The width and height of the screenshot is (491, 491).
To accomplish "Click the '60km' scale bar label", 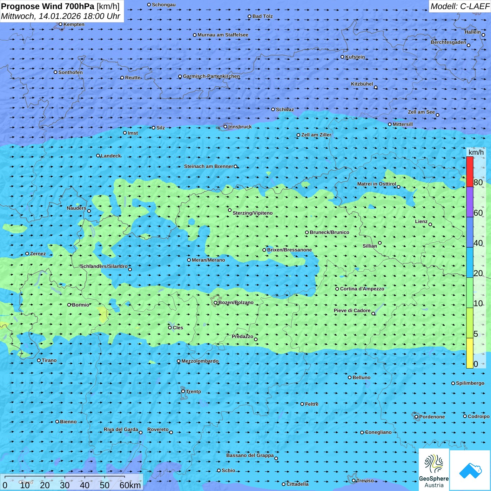I will coord(130,485).
